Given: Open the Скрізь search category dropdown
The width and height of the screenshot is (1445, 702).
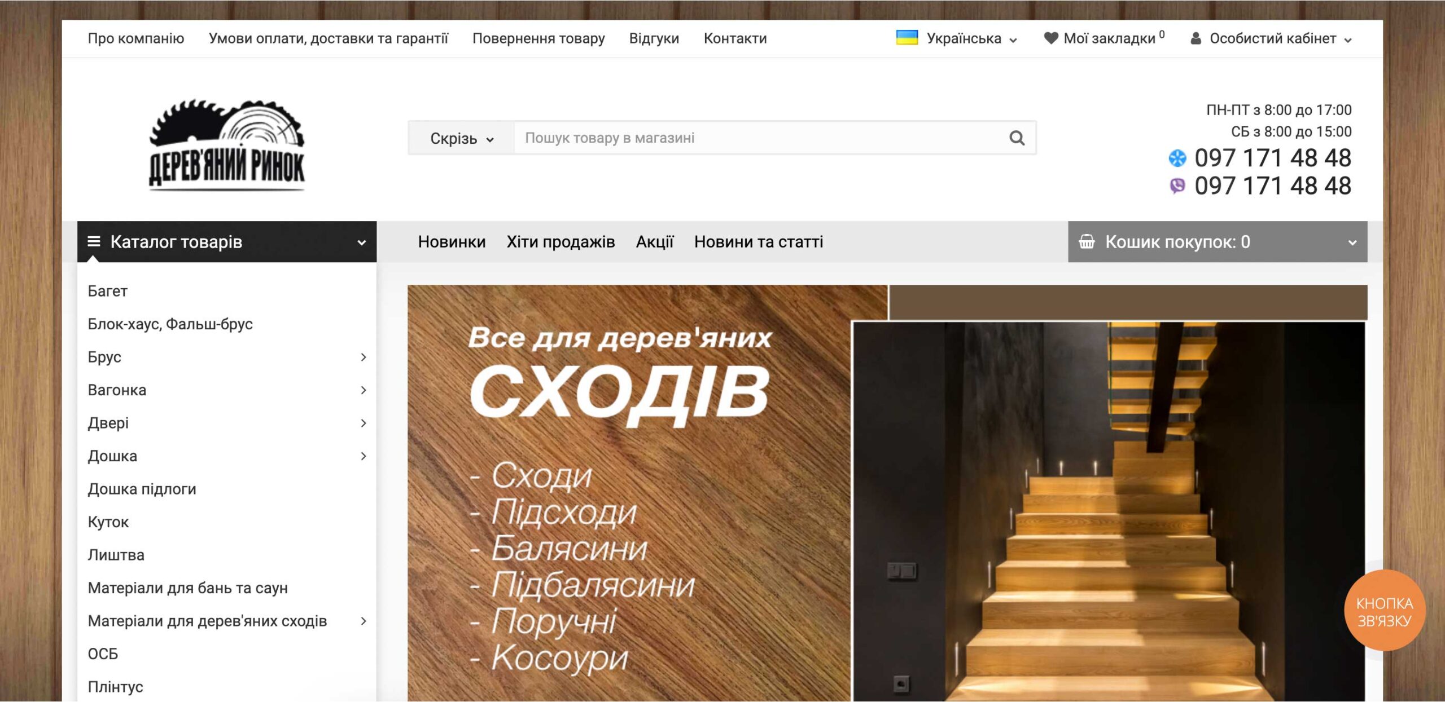Looking at the screenshot, I should pyautogui.click(x=461, y=138).
